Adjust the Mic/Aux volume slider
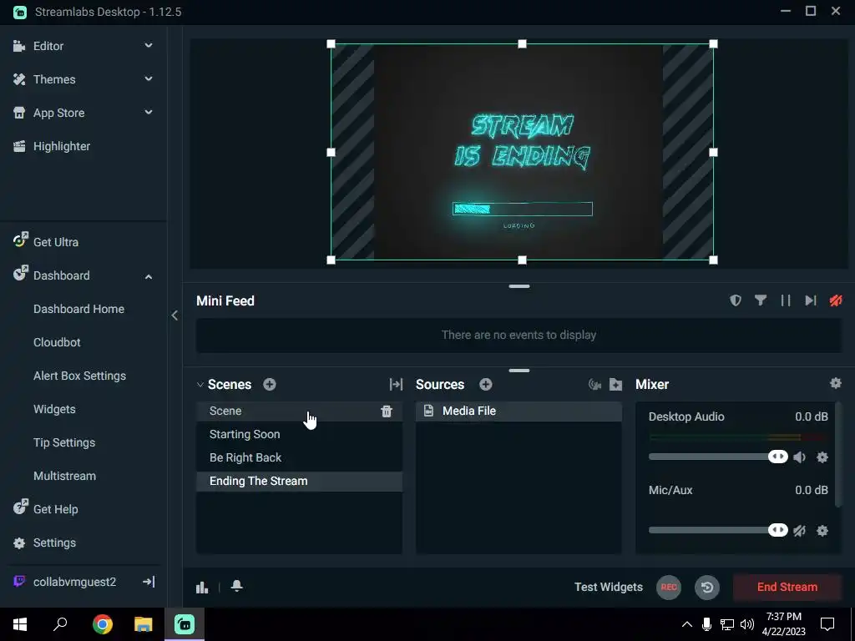855x641 pixels. click(x=718, y=530)
